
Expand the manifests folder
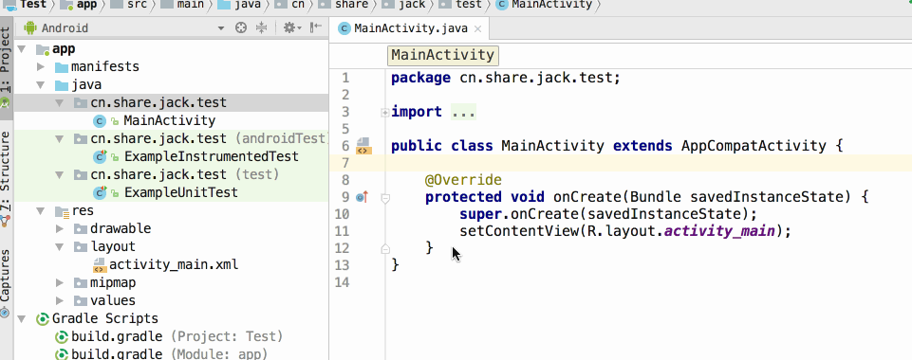pos(41,66)
